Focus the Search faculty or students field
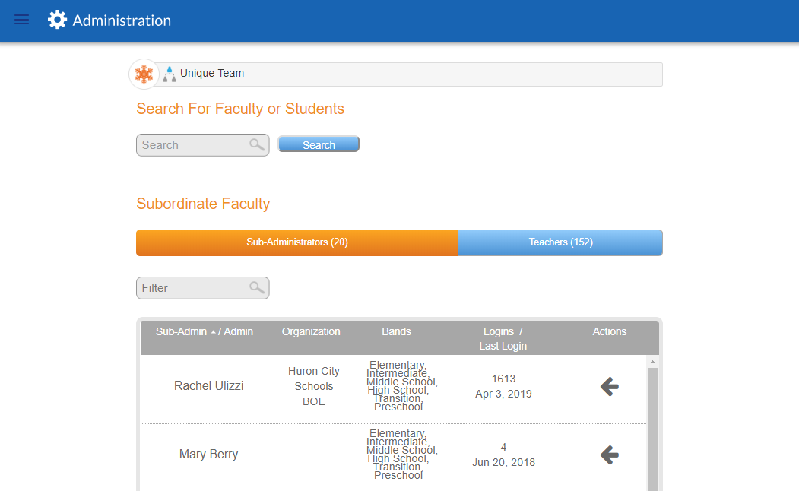This screenshot has width=799, height=491. click(202, 145)
